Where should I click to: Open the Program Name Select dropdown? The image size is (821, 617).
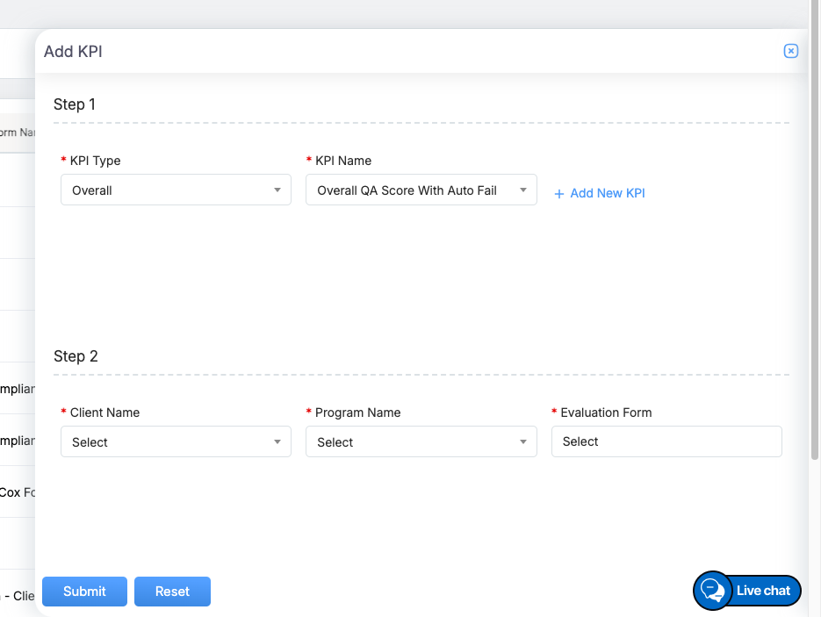coord(413,441)
